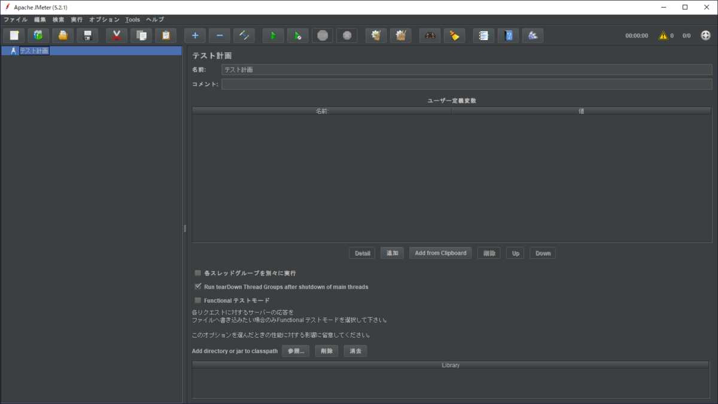Click the panel divider collapse handle
This screenshot has height=404, width=718.
[x=185, y=228]
